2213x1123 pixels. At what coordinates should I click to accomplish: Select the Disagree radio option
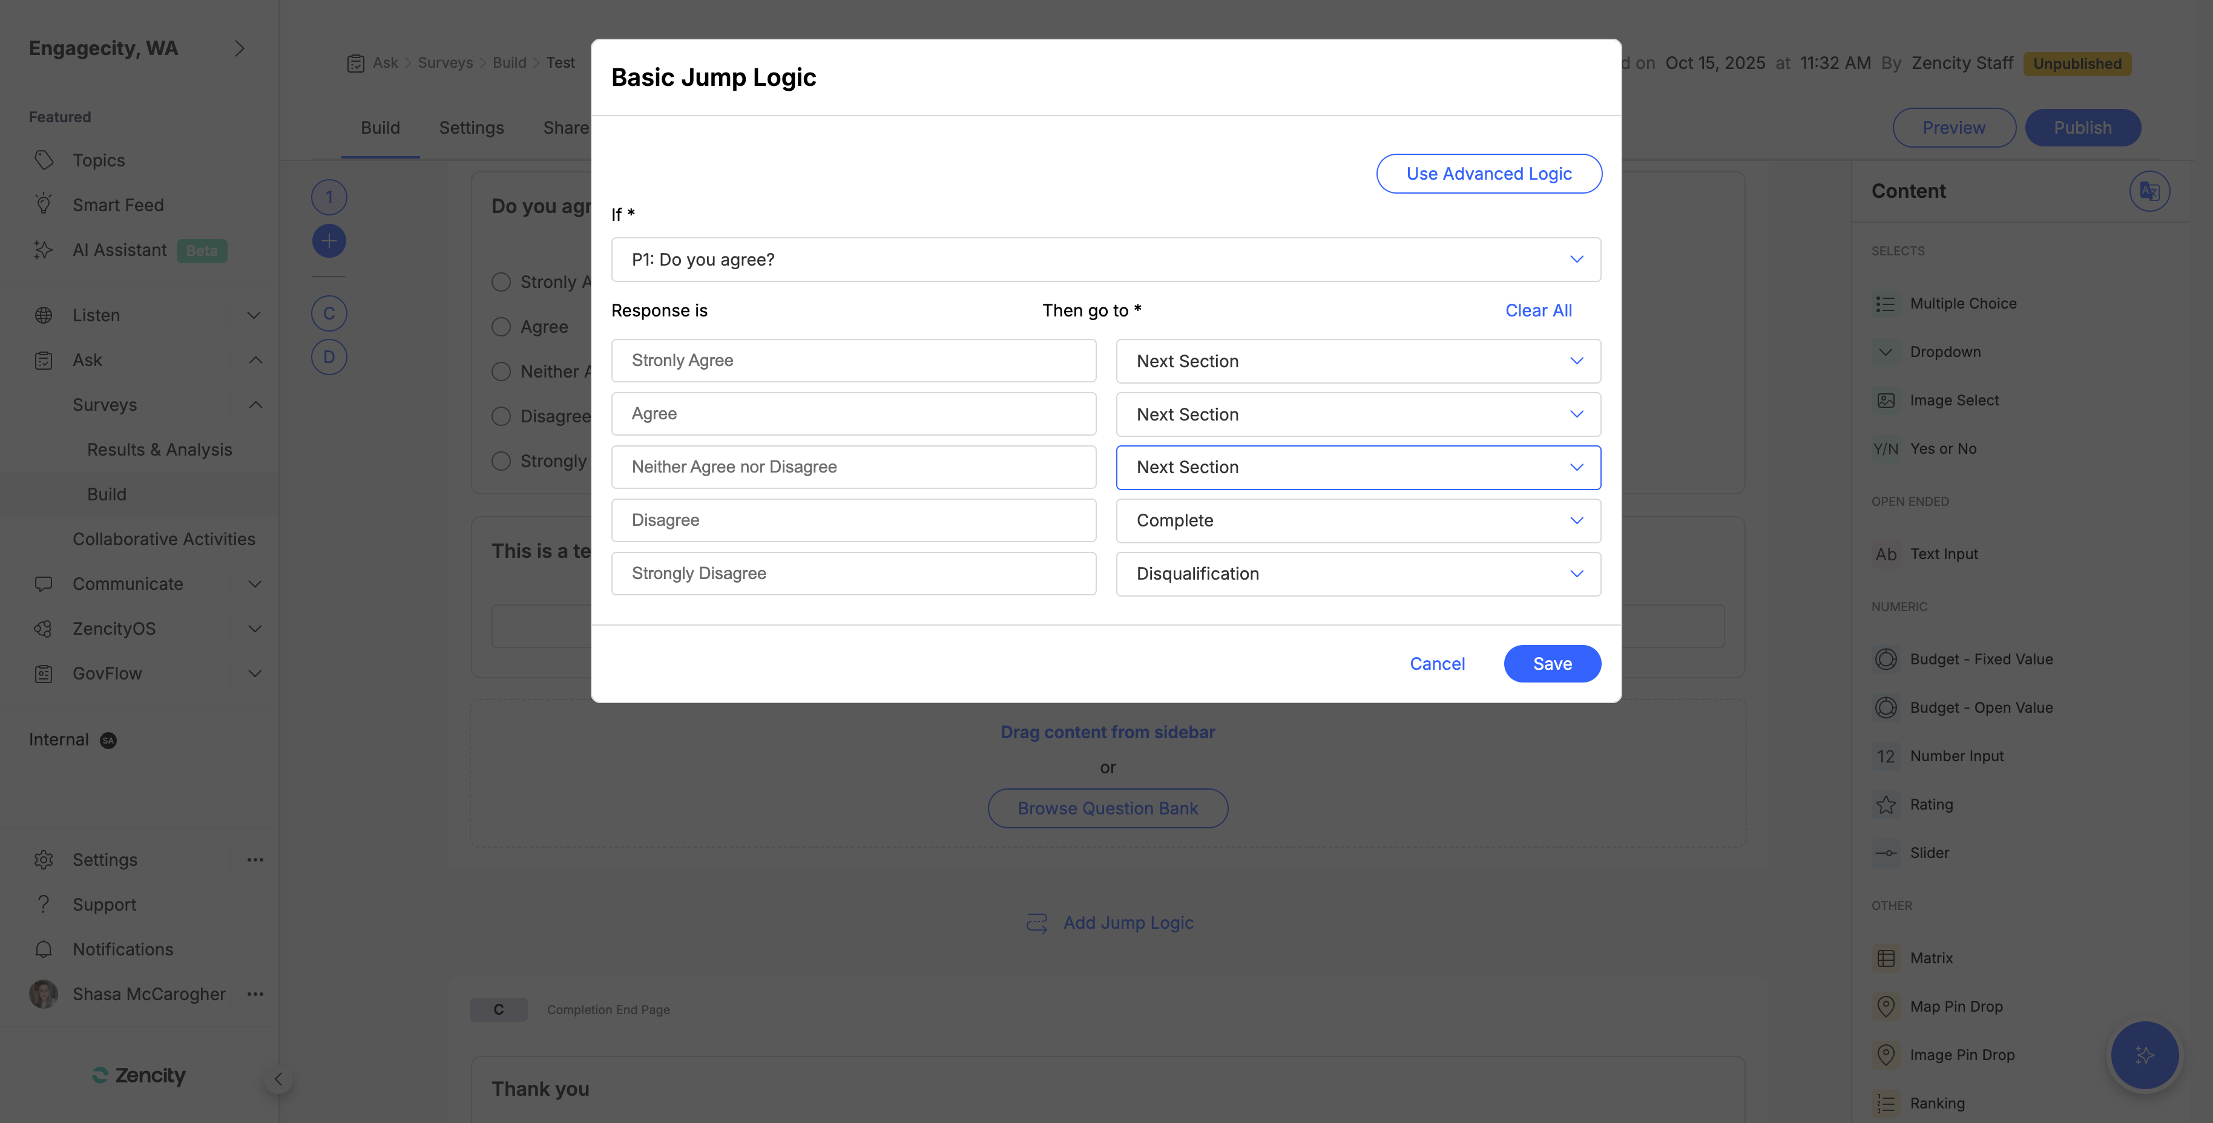[x=501, y=416]
